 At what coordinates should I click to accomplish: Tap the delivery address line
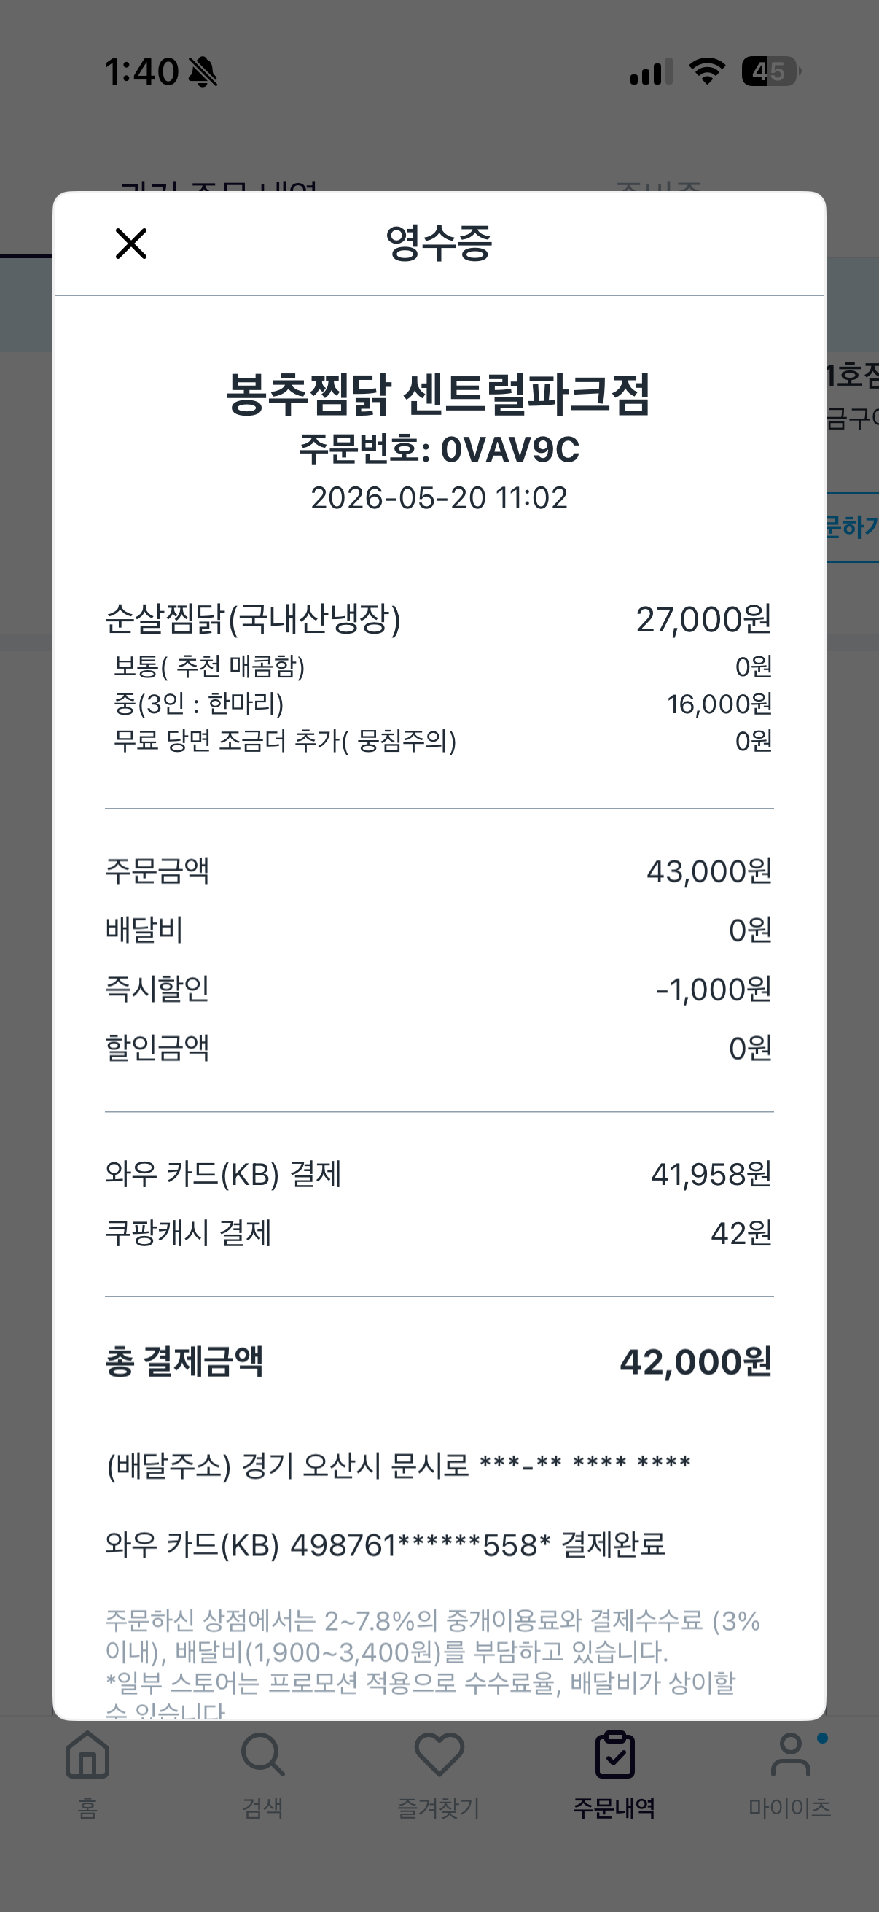[399, 1466]
